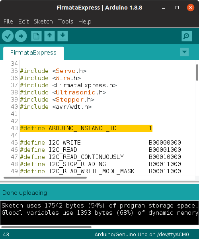
Task: Upload the sketch with the arrow button
Action: click(21, 36)
